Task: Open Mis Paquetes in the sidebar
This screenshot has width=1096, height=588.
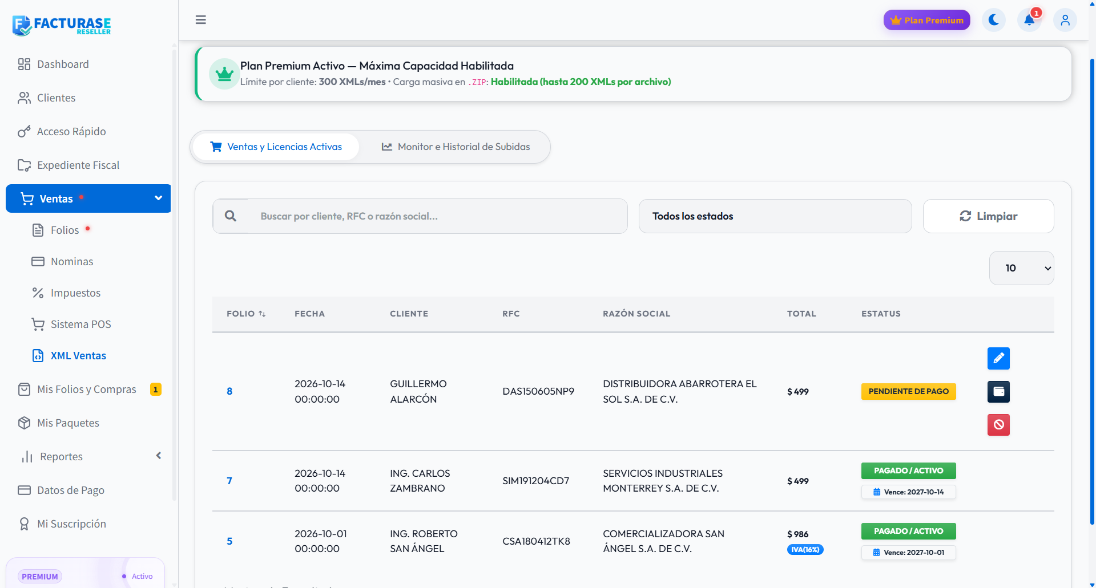Action: 88,423
